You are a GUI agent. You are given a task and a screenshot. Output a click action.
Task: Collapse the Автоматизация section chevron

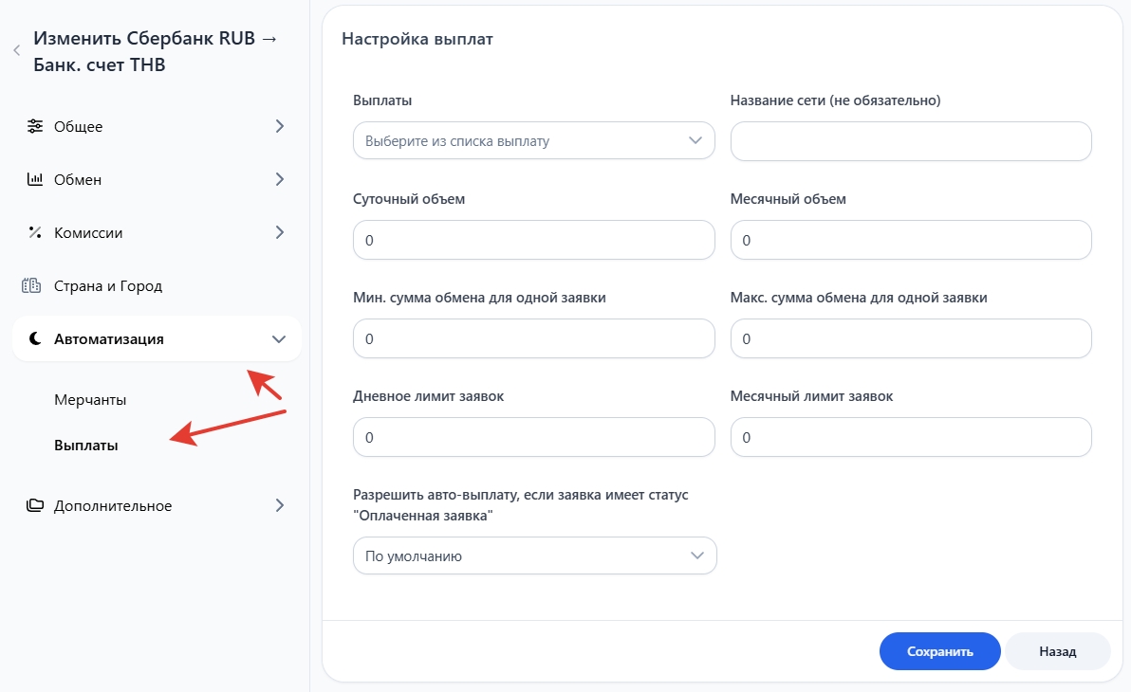pos(279,338)
